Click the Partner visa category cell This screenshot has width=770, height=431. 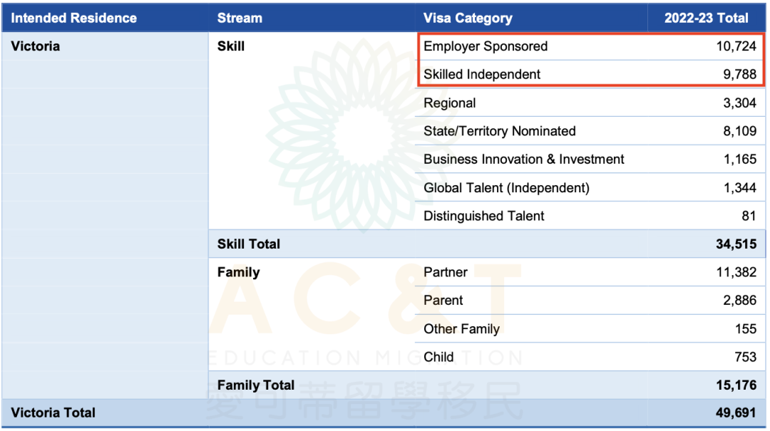pos(446,272)
